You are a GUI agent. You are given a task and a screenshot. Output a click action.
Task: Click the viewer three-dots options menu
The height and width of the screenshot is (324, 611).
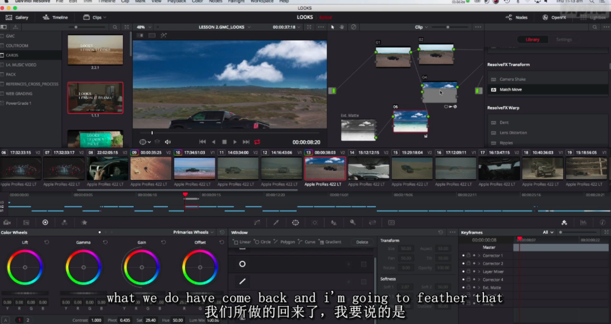click(x=321, y=27)
